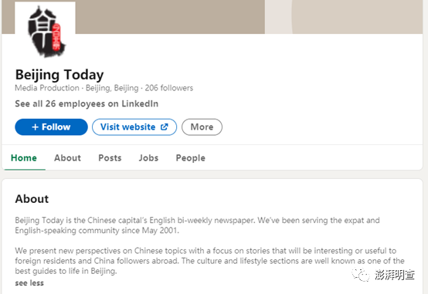Click the Beijing Today company name heading
This screenshot has height=294, width=428.
click(59, 75)
